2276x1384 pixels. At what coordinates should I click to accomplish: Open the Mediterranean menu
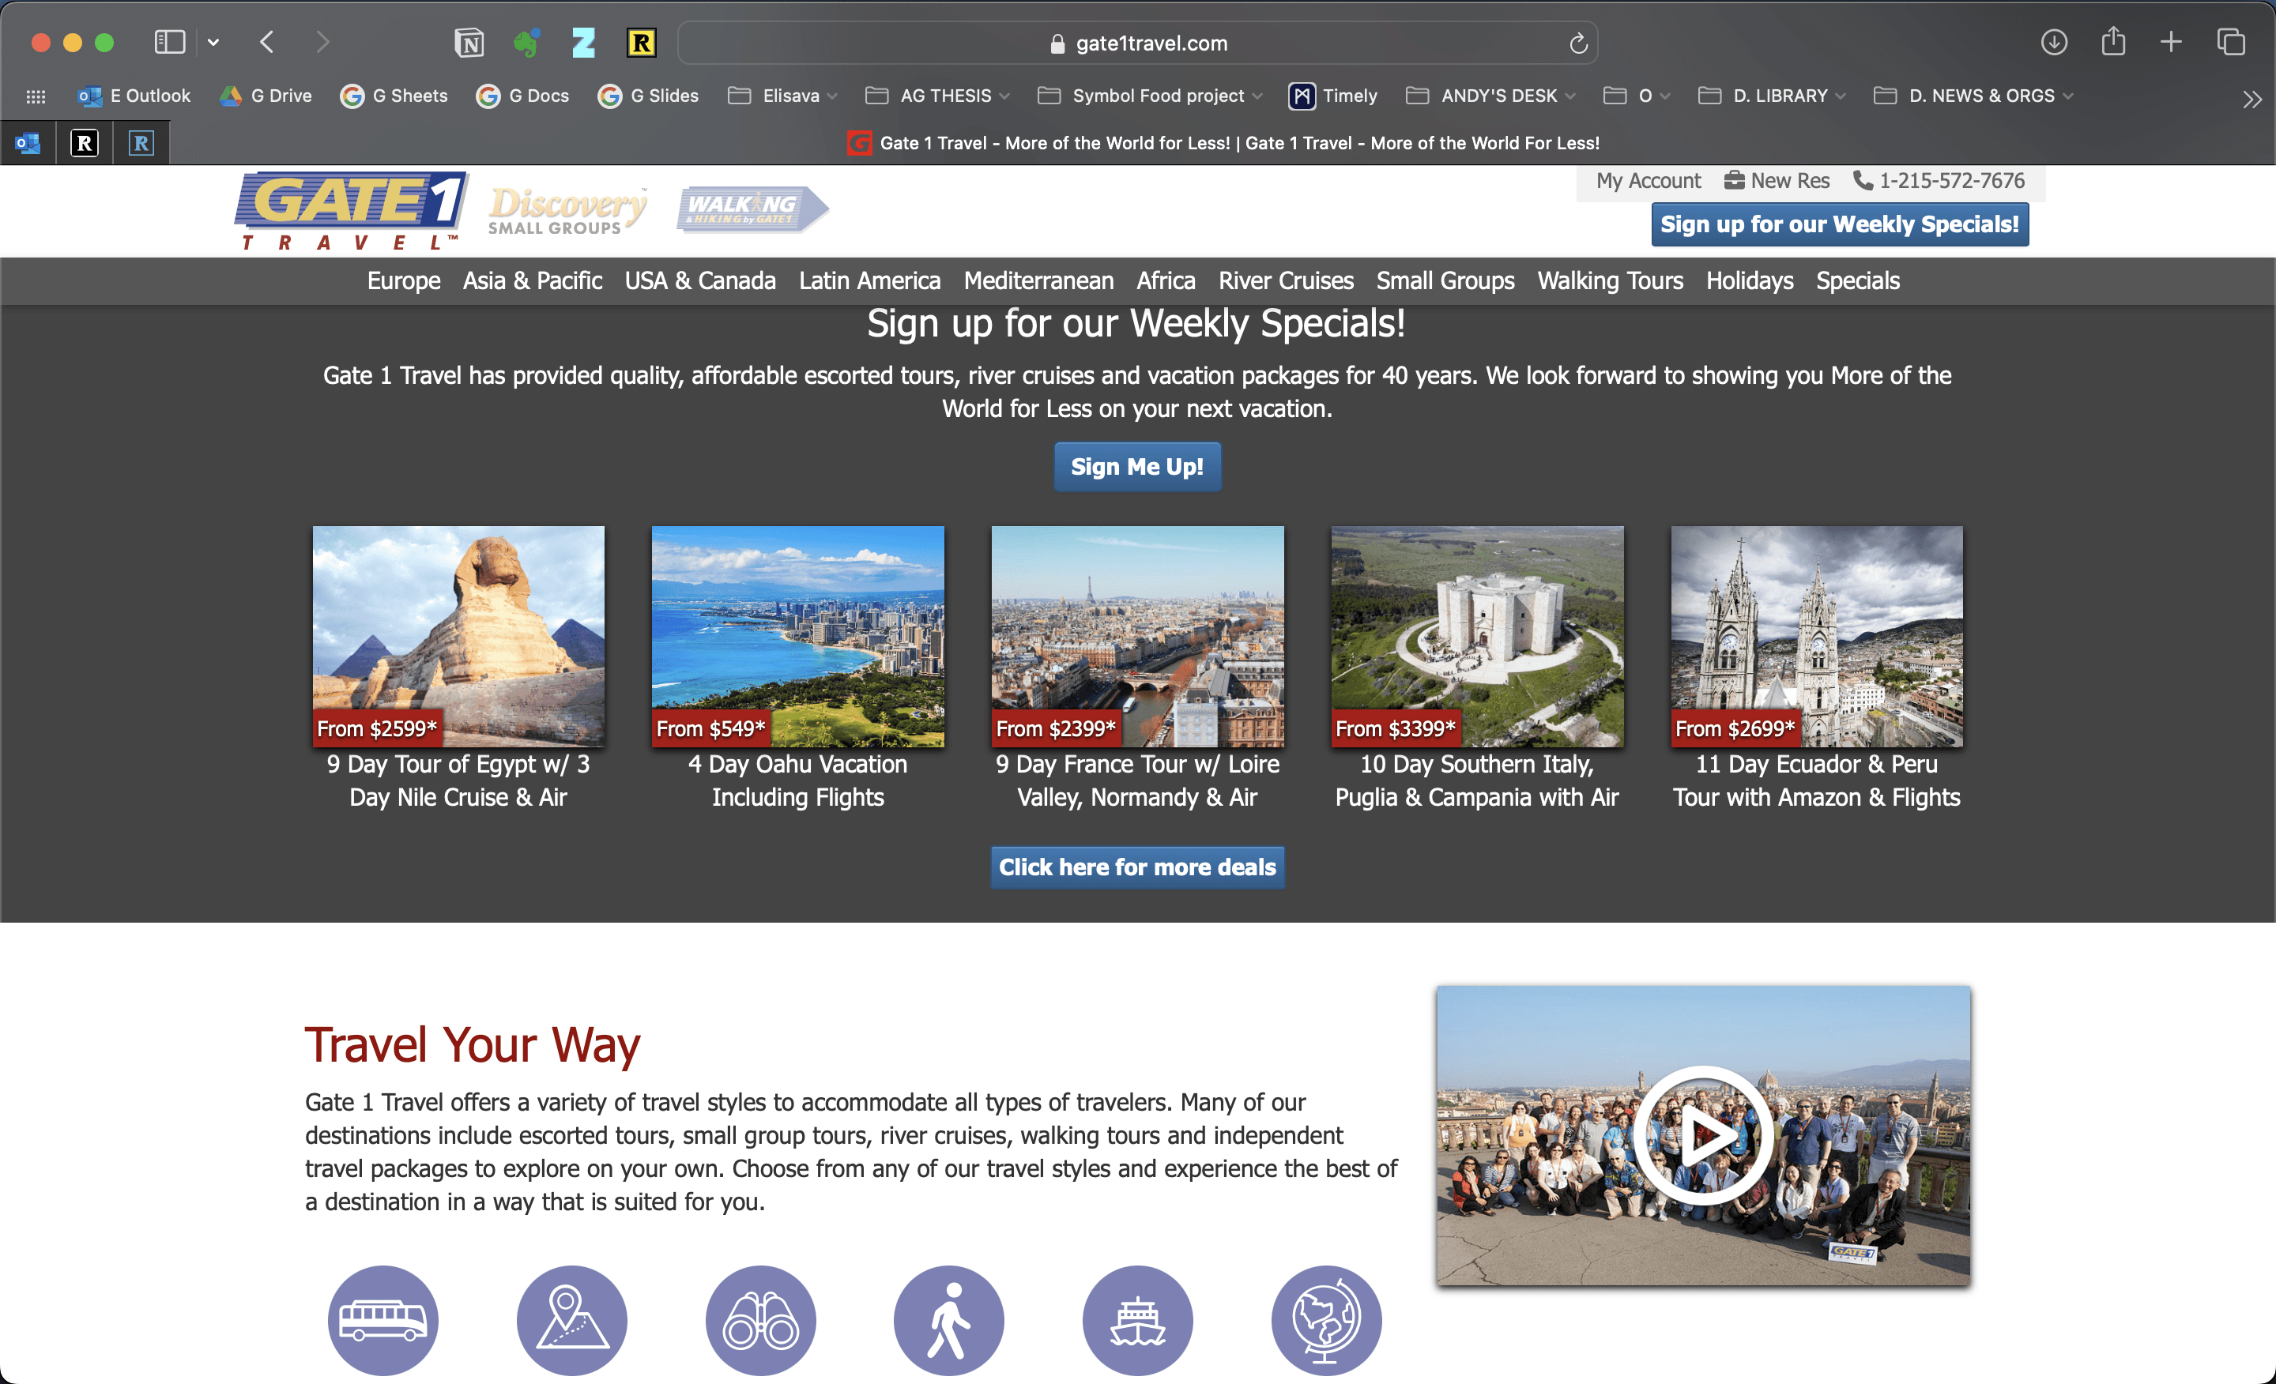(1038, 280)
